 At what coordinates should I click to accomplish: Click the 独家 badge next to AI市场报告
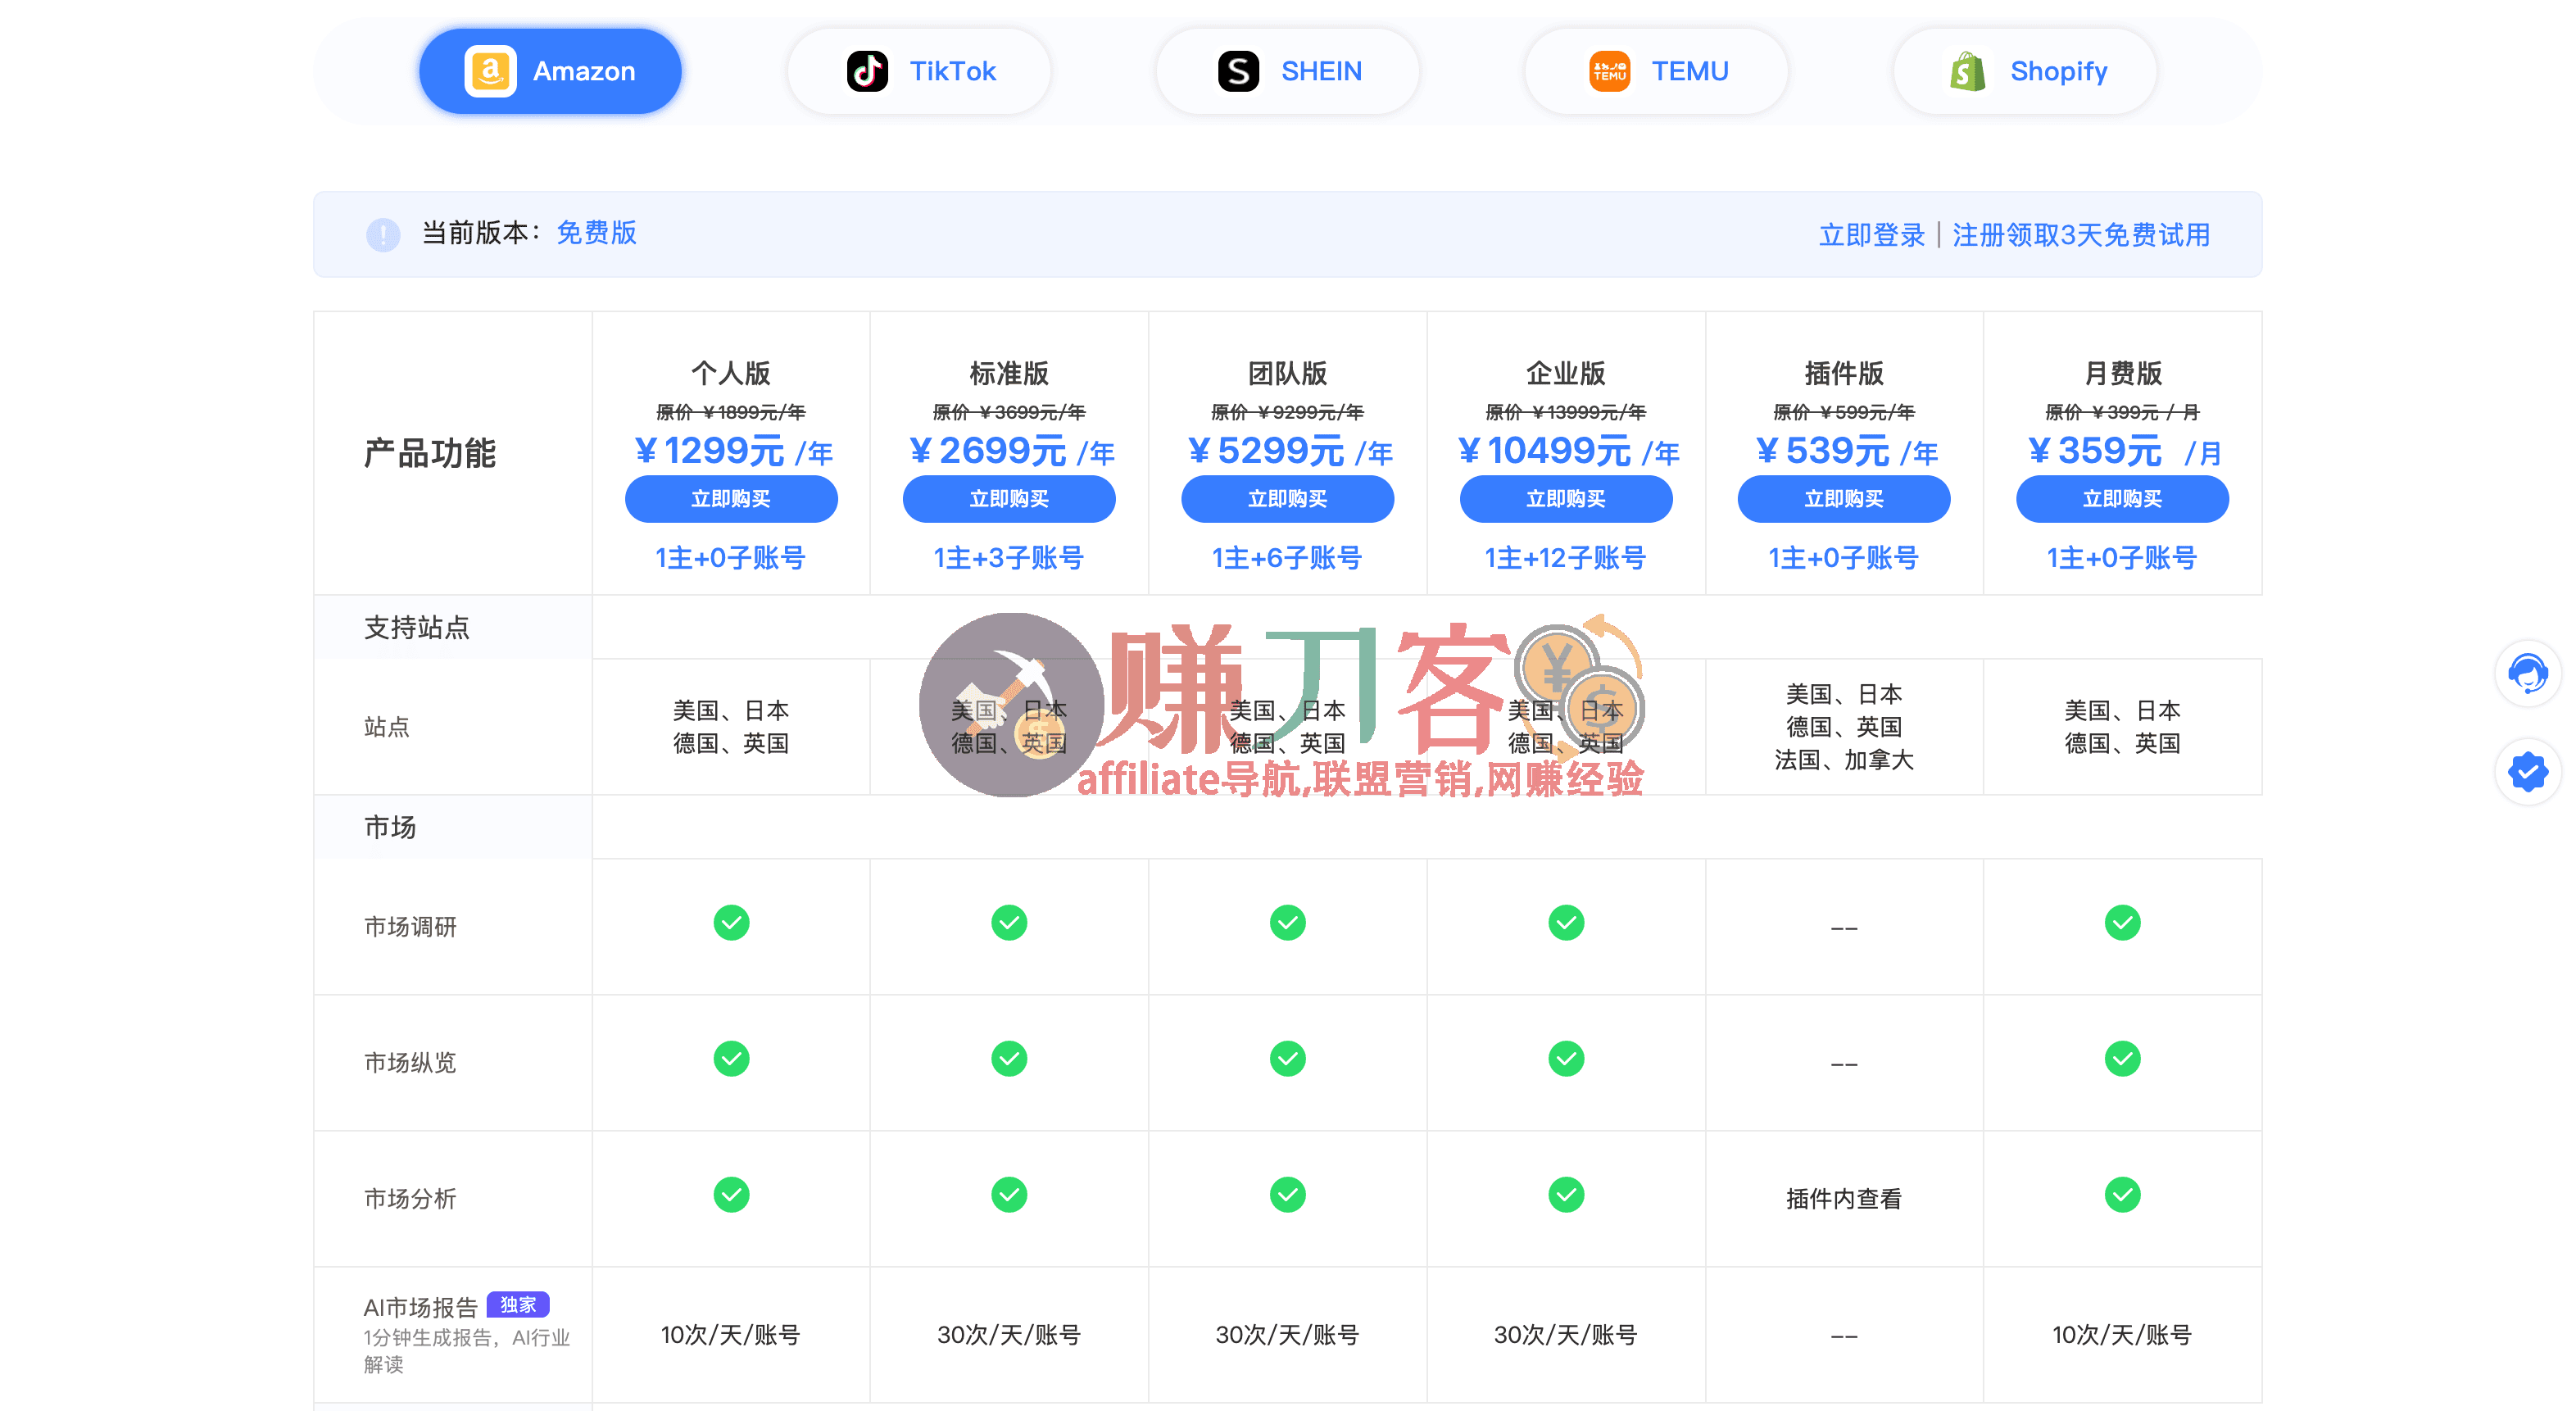(518, 1305)
